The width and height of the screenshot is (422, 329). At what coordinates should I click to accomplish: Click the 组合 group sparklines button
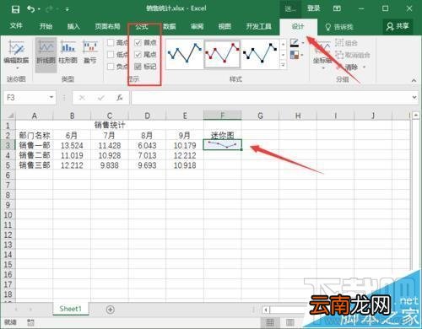pos(347,43)
